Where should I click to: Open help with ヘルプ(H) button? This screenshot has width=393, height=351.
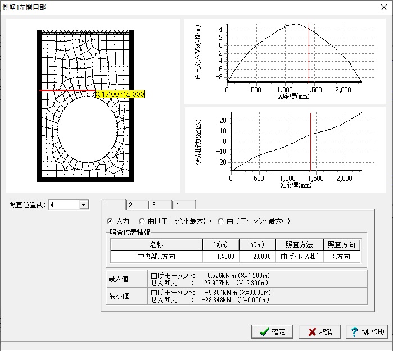[x=367, y=332]
